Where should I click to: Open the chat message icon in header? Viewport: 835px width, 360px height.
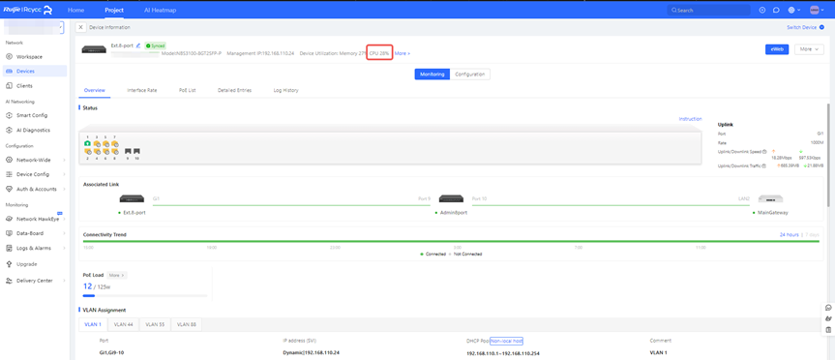pos(776,10)
